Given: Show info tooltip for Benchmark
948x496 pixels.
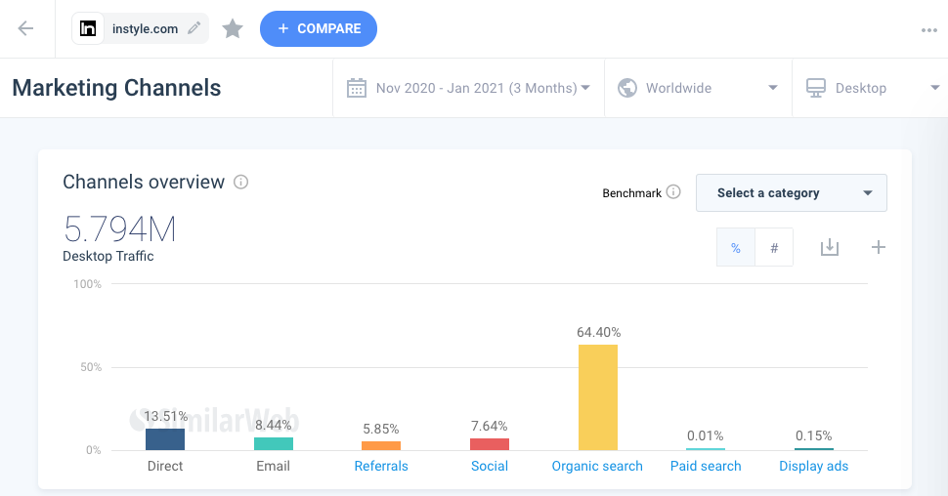Looking at the screenshot, I should pos(673,192).
